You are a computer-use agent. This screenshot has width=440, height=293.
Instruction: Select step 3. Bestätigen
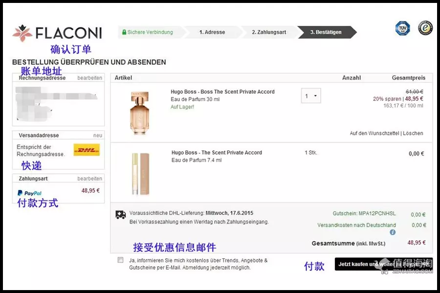(x=326, y=32)
